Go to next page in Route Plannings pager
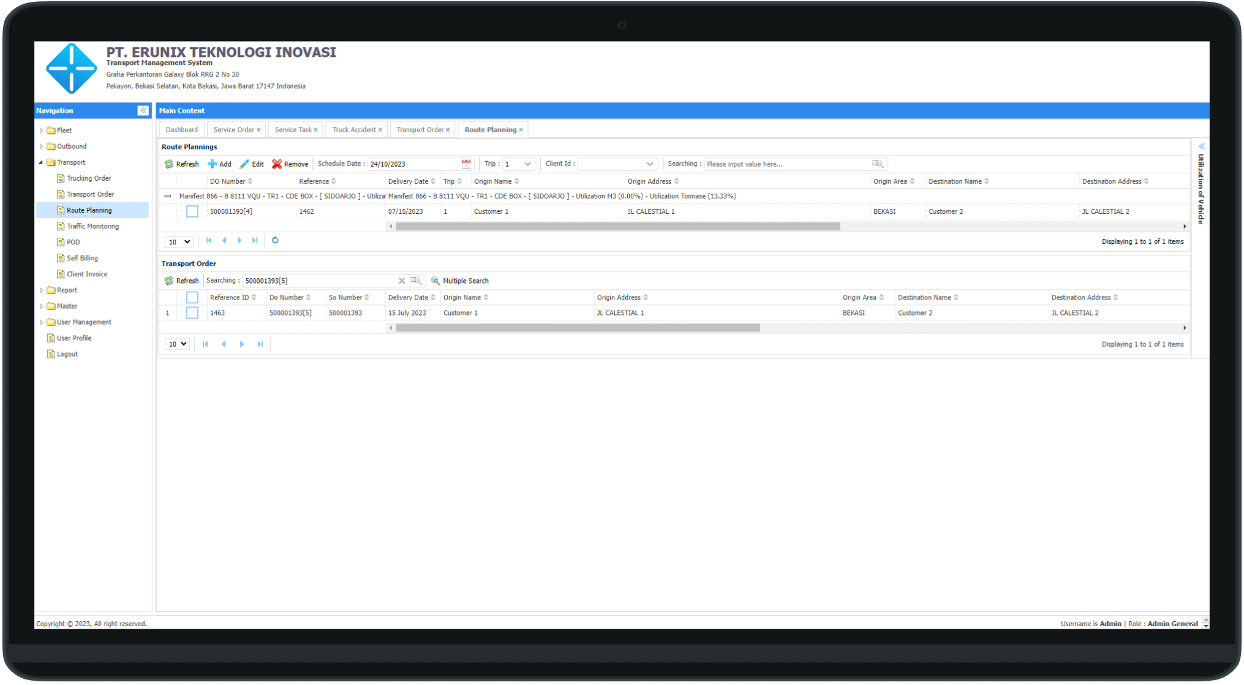The height and width of the screenshot is (685, 1244). point(239,240)
